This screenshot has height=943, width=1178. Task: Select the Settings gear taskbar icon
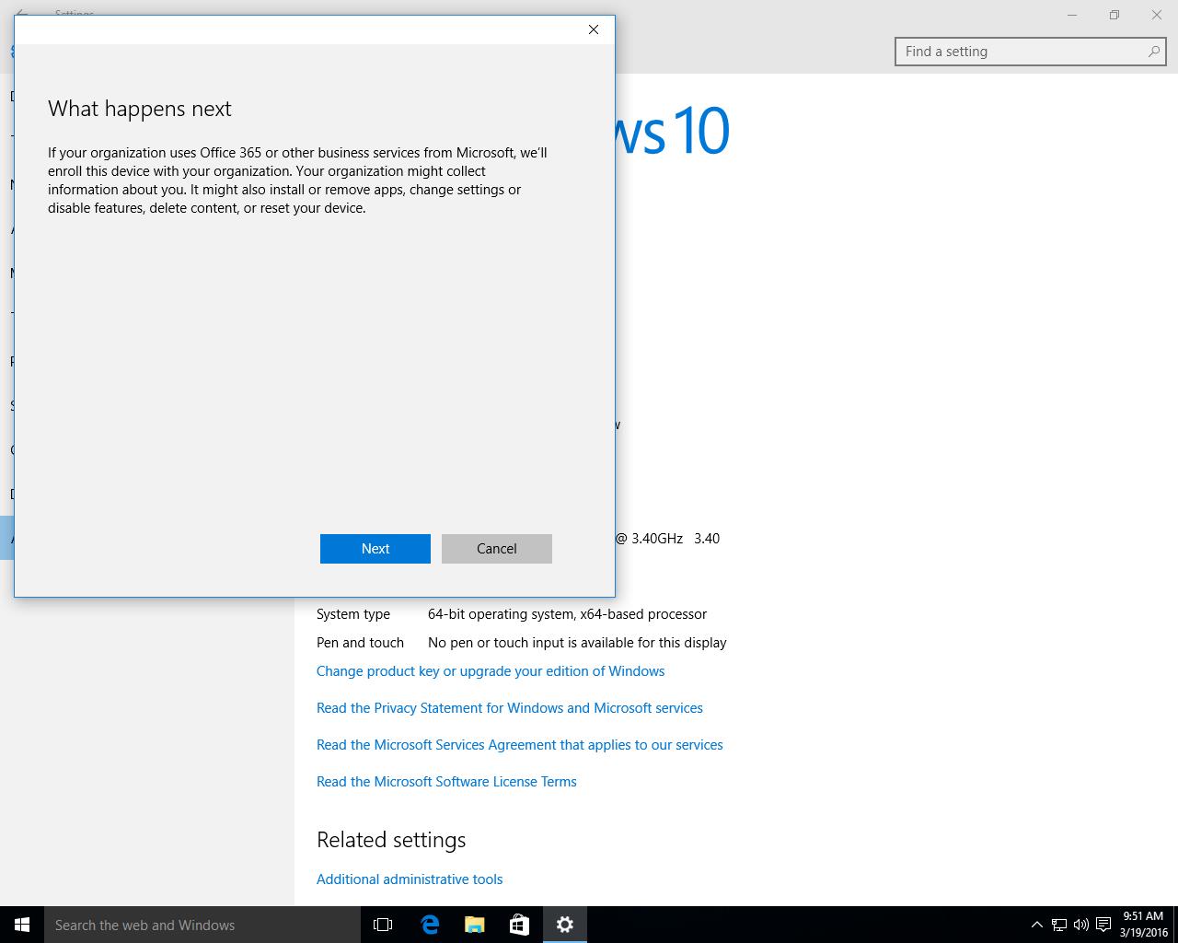564,925
